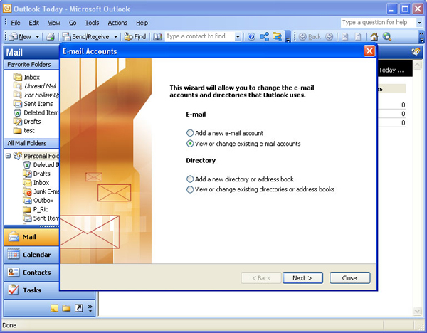Switch to Calendar view

tap(31, 255)
